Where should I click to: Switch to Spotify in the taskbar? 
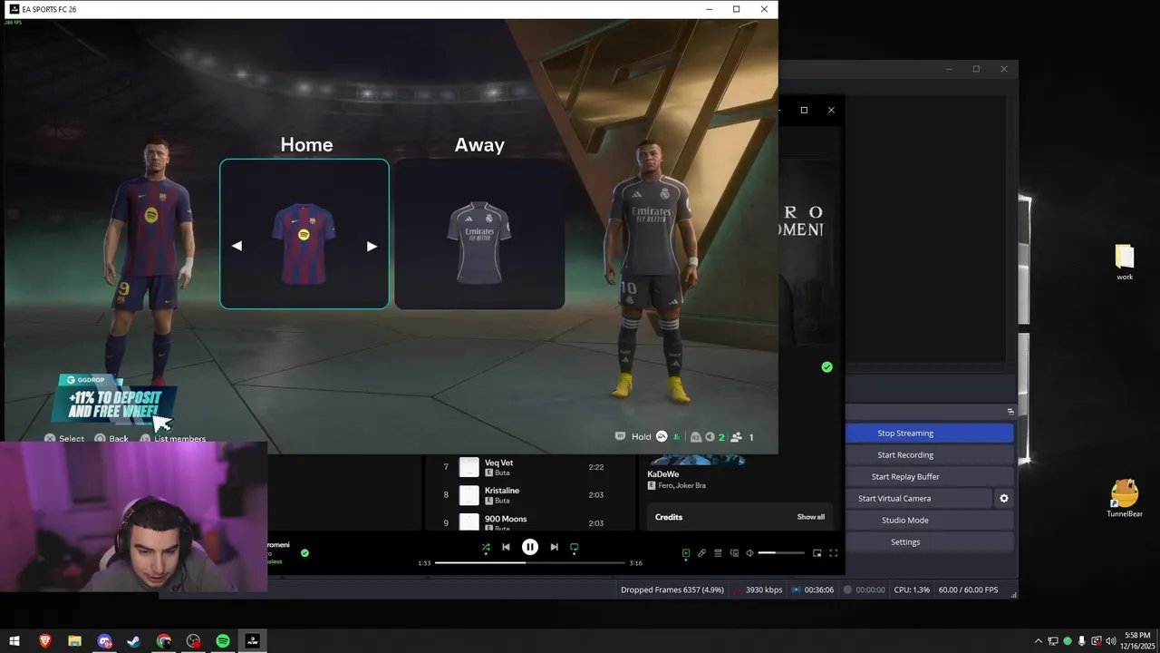click(223, 641)
